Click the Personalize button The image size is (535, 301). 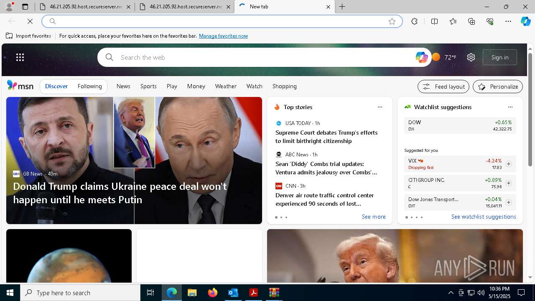coord(498,87)
